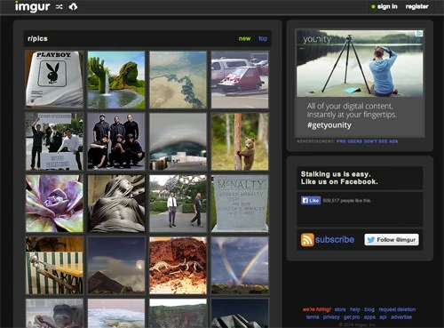Open the privacy footer link
Screen dimensions: 444x328
click(x=331, y=317)
